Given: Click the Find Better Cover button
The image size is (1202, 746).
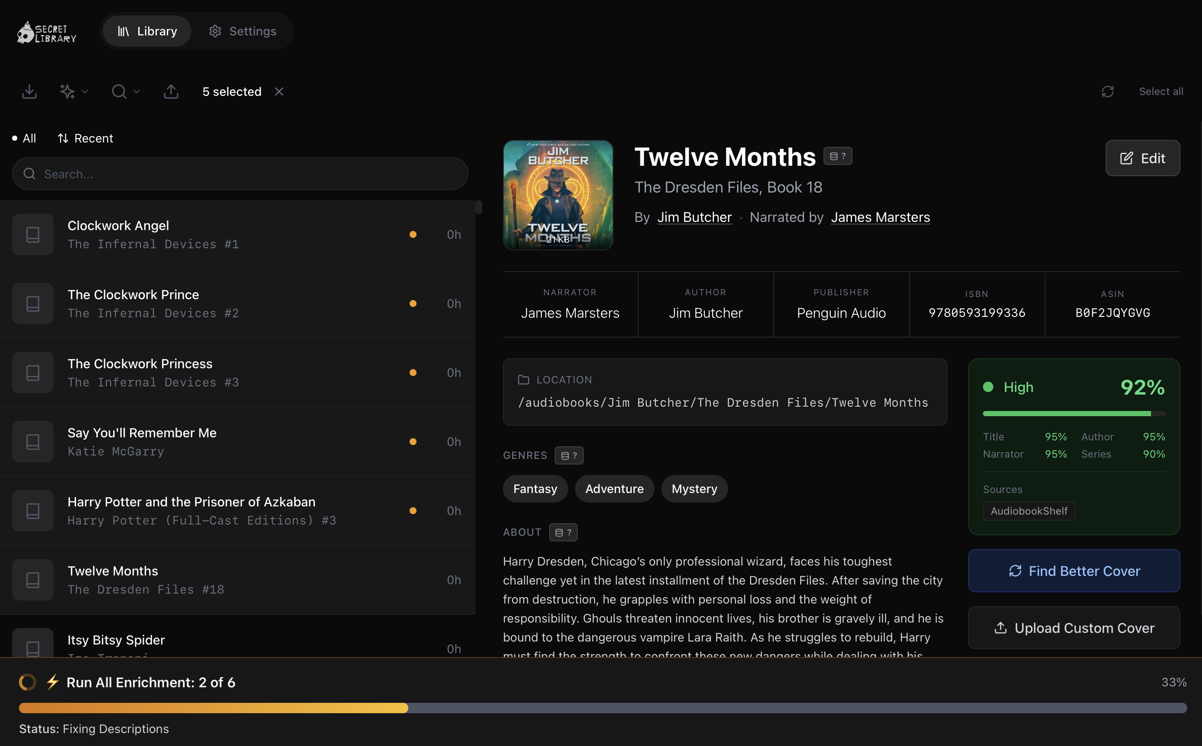Looking at the screenshot, I should point(1074,571).
